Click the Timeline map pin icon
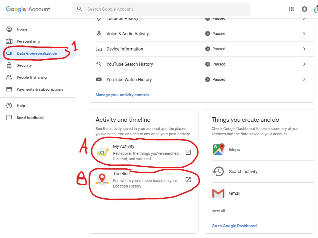 (102, 179)
